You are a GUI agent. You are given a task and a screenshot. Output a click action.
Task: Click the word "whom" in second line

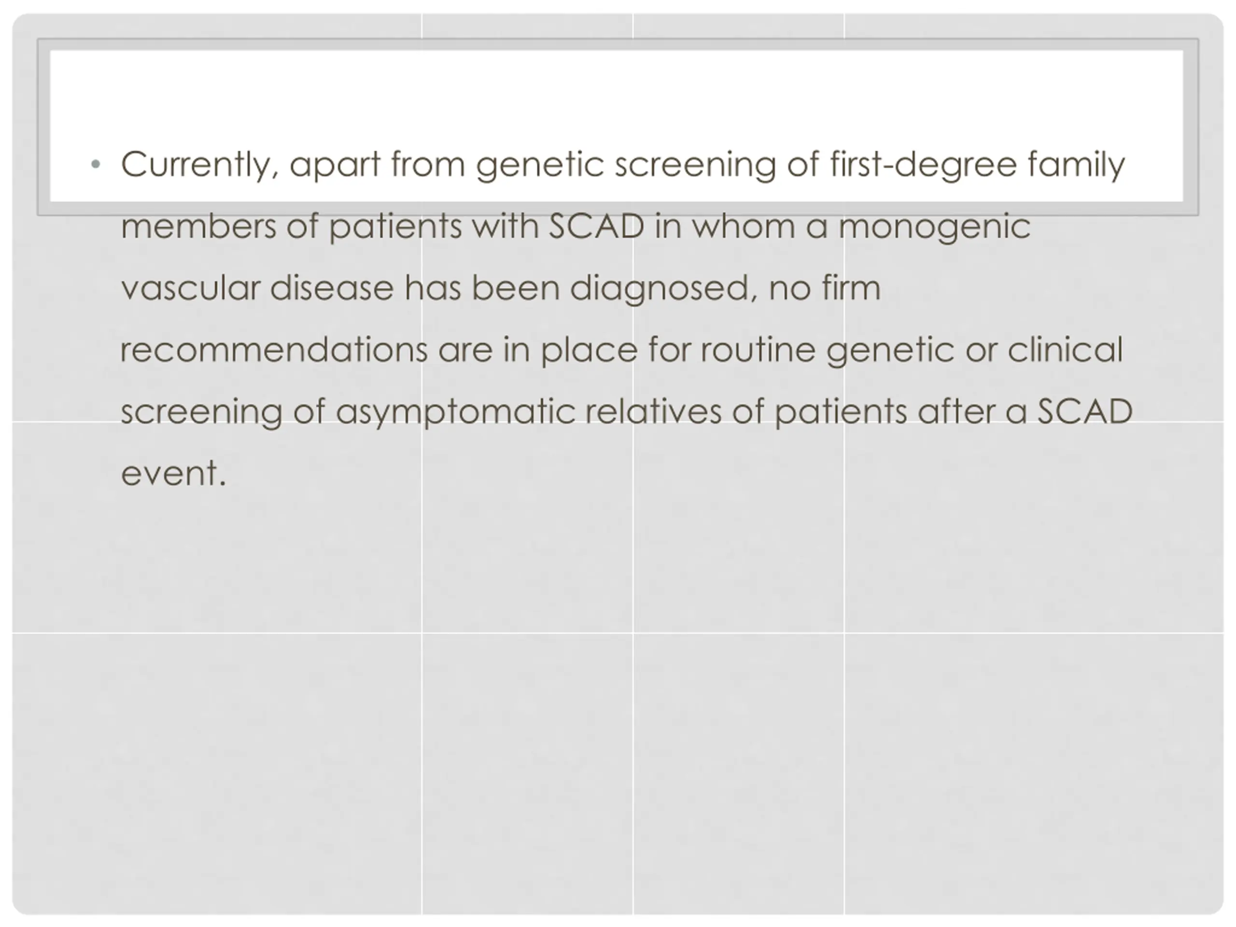pyautogui.click(x=743, y=226)
